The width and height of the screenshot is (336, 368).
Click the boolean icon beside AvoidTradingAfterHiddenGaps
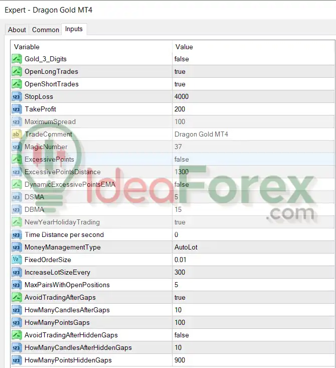(17, 335)
